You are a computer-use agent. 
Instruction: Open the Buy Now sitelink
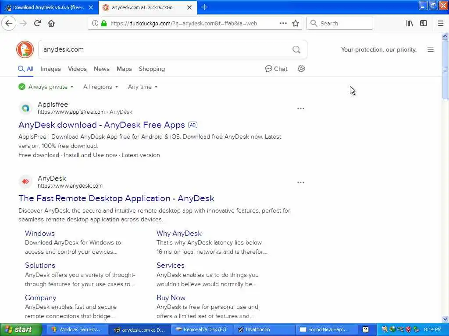(171, 297)
